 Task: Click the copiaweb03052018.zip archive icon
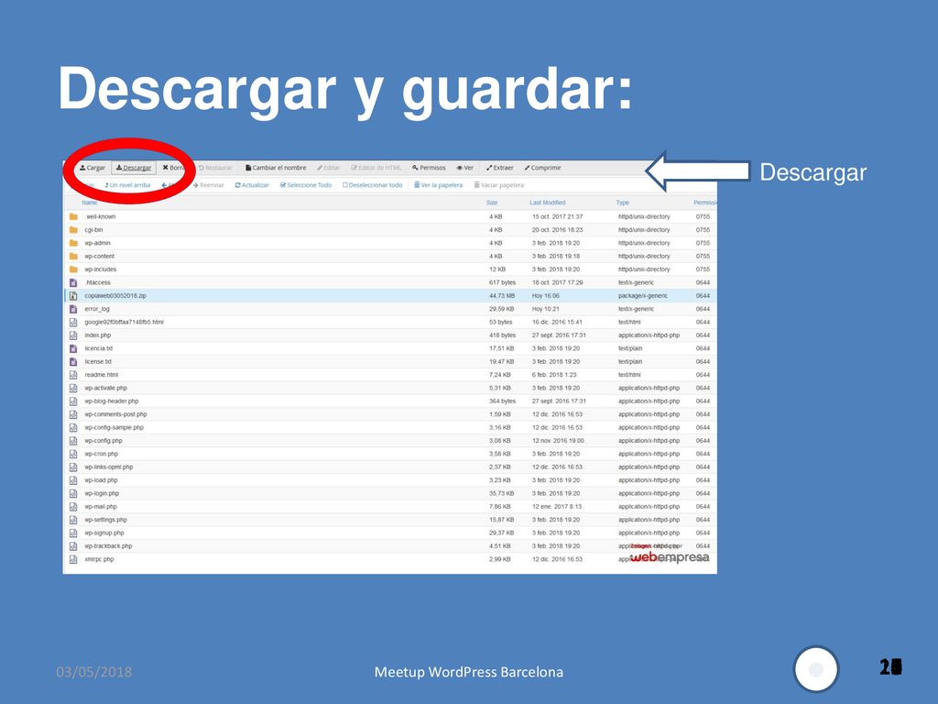(x=73, y=296)
